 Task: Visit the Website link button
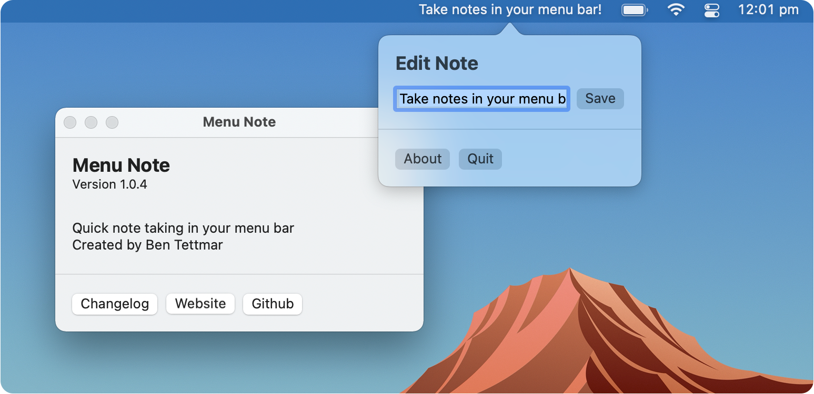click(x=200, y=304)
